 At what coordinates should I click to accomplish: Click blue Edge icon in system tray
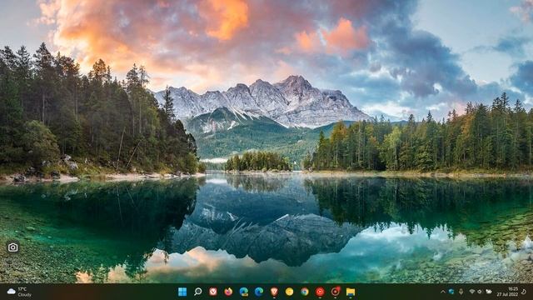click(451, 292)
